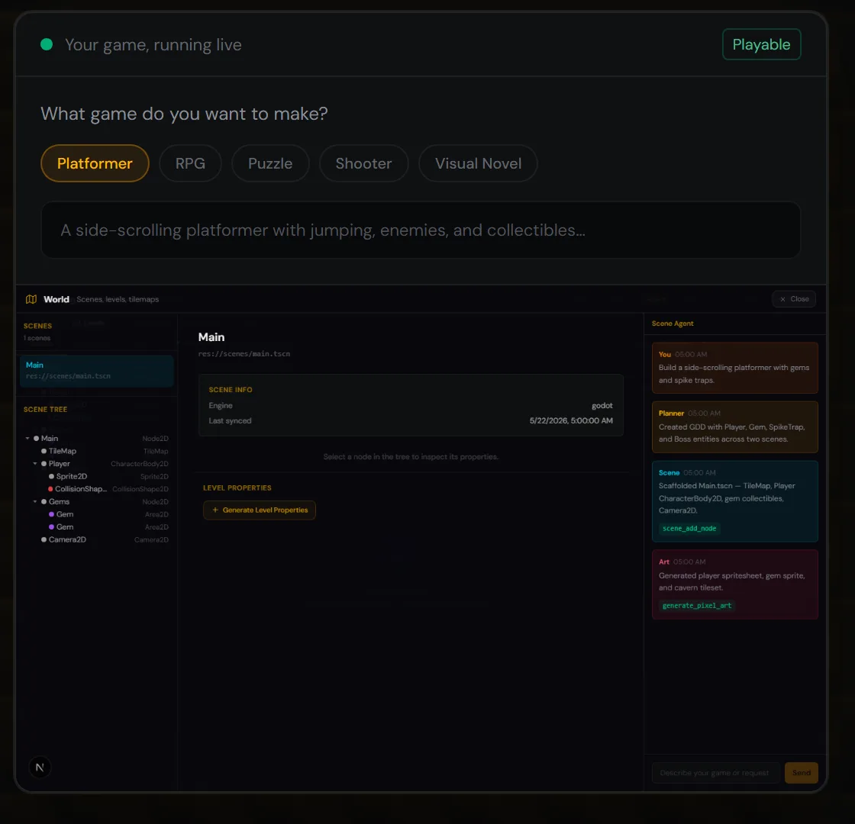Click the godot engine value
The width and height of the screenshot is (855, 824).
[602, 405]
